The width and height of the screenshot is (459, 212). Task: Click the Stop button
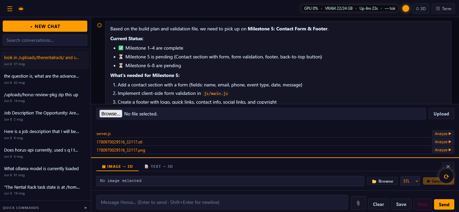[x=423, y=204]
